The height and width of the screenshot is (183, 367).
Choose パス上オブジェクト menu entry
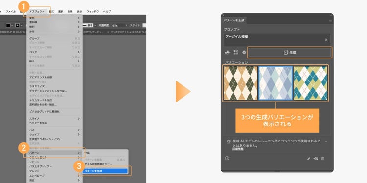[x=54, y=166]
